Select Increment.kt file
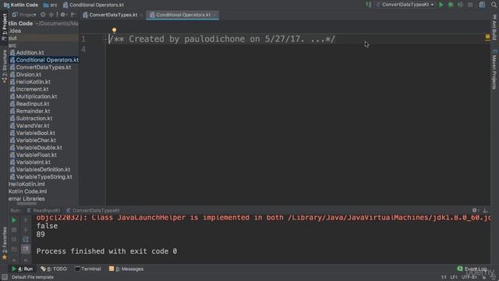Image resolution: width=499 pixels, height=281 pixels. pyautogui.click(x=32, y=89)
